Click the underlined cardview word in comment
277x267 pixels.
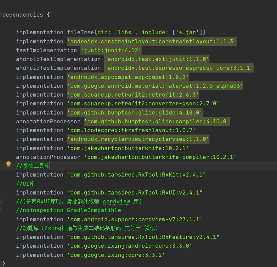pyautogui.click(x=116, y=201)
